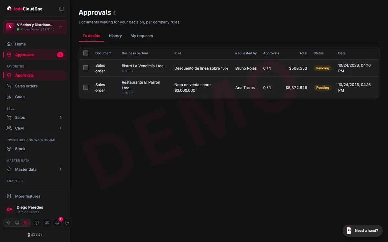Click the Total column header
This screenshot has height=242, width=388.
pyautogui.click(x=303, y=53)
